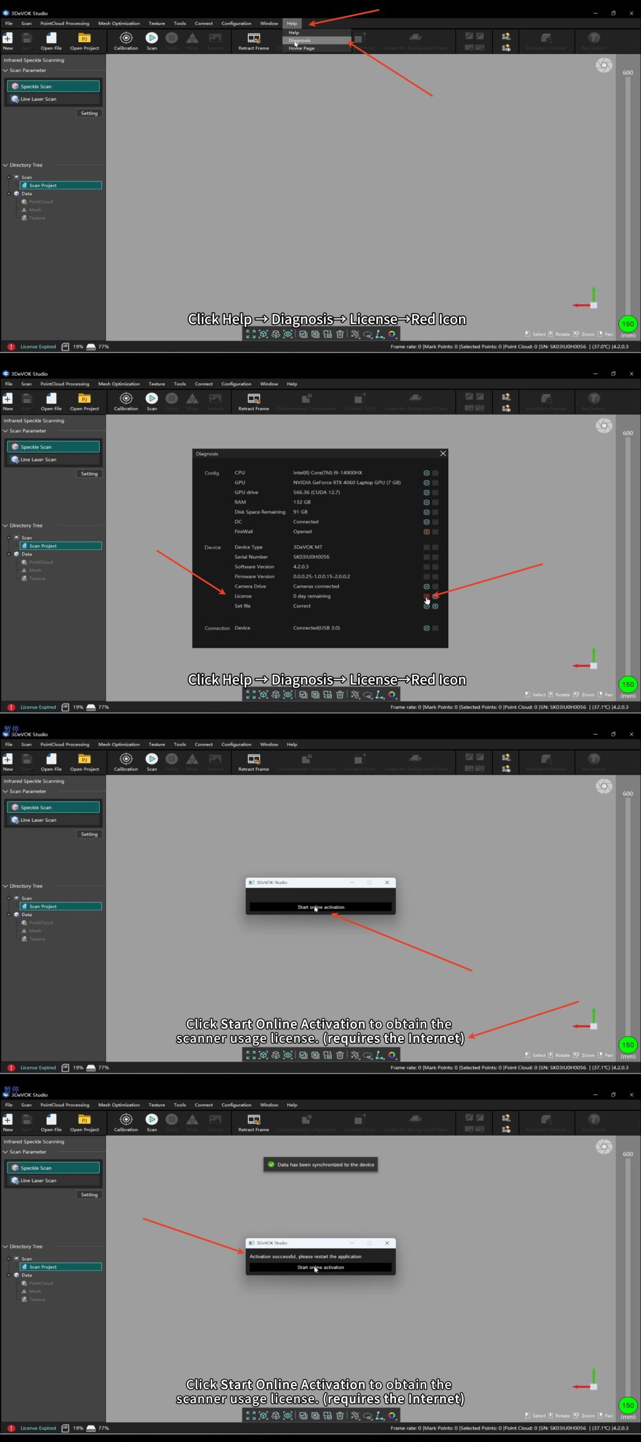Click the Setting button under scan modes
This screenshot has height=1442, width=641.
tap(89, 113)
